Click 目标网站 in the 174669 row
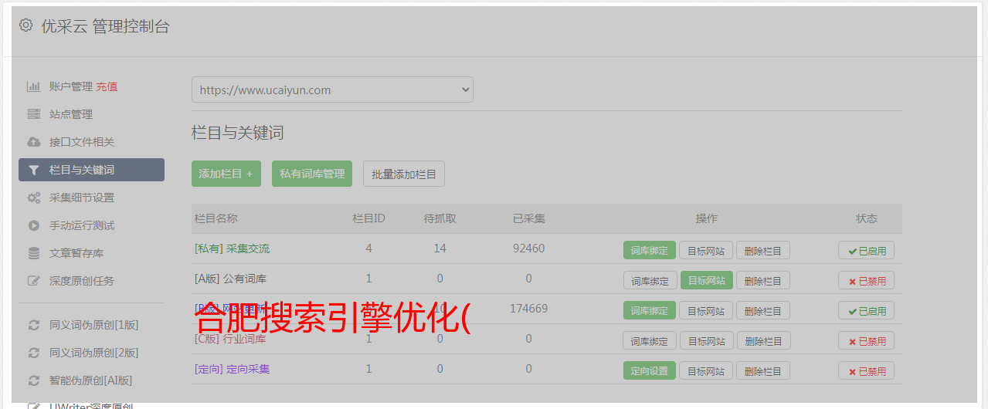 pos(706,310)
